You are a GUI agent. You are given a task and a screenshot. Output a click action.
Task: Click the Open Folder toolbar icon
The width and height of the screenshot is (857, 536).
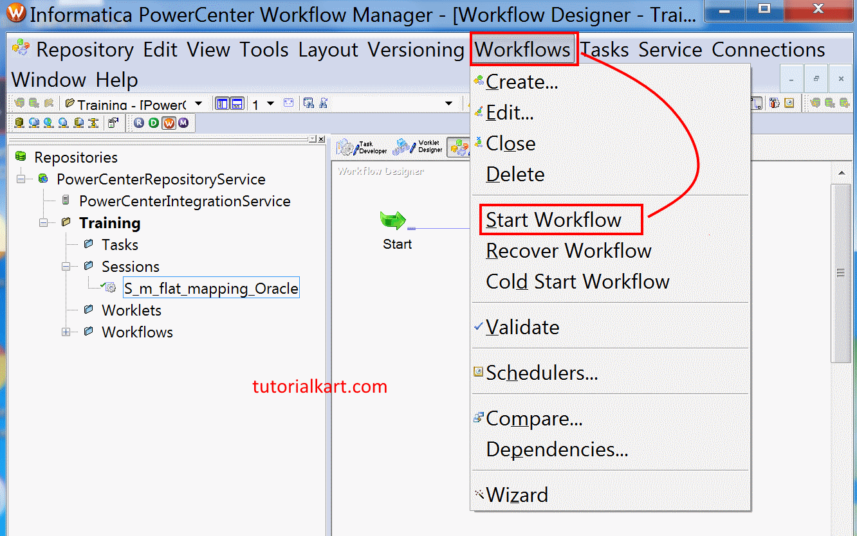48,103
